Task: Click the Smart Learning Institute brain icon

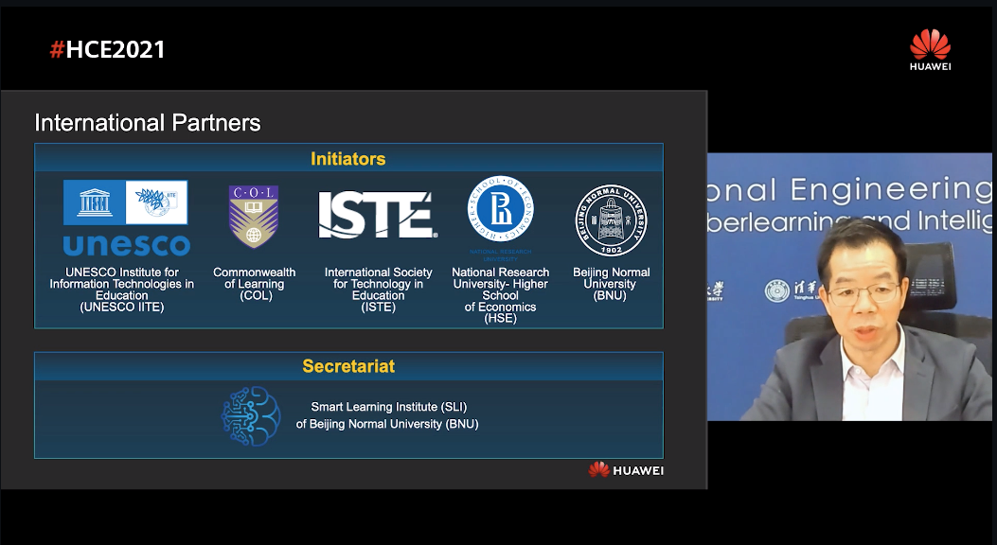Action: coord(251,417)
